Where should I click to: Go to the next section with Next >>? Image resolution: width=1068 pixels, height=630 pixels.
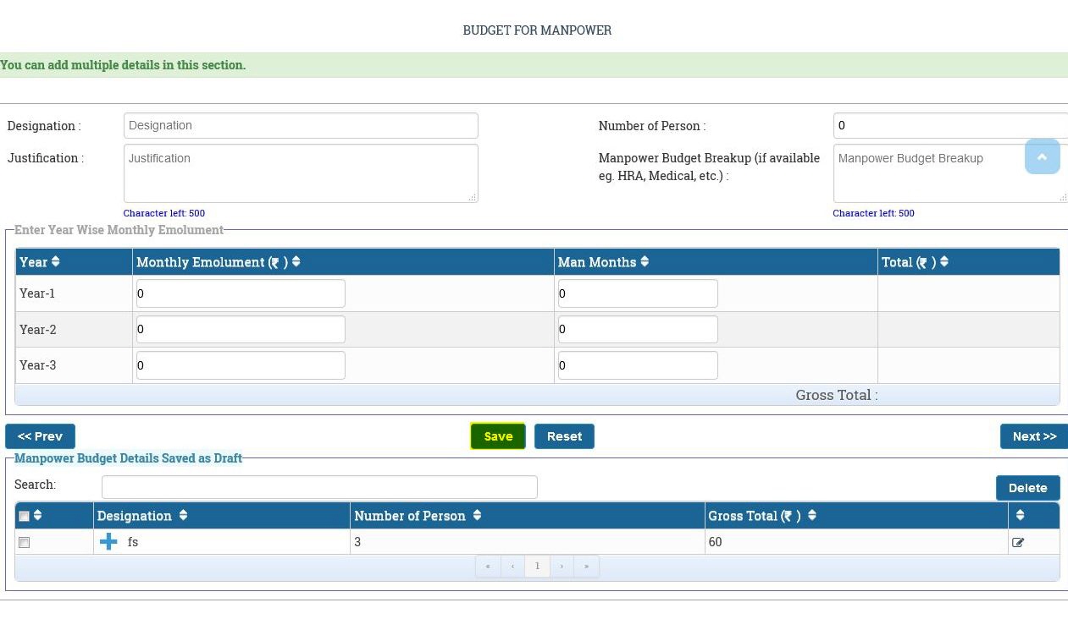[x=1033, y=436]
